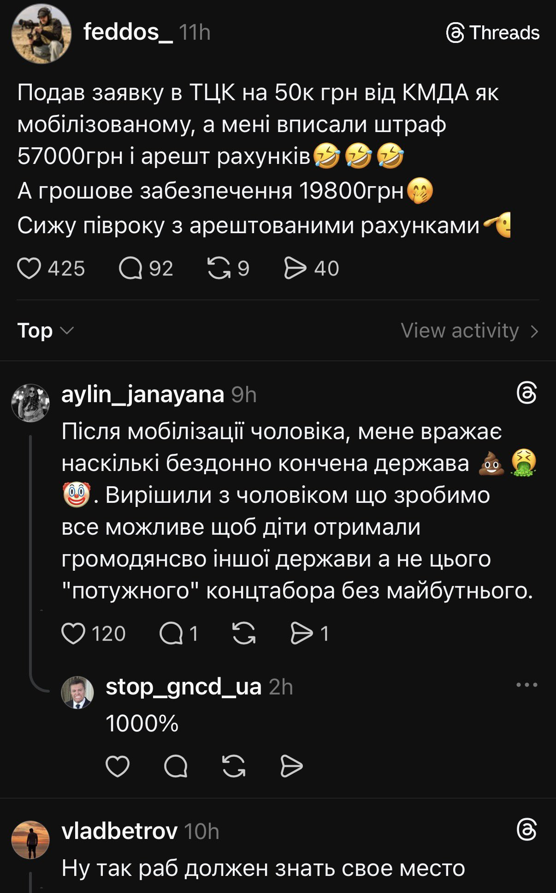Image resolution: width=556 pixels, height=893 pixels.
Task: Open comments on the feddos_ post
Action: 130,268
